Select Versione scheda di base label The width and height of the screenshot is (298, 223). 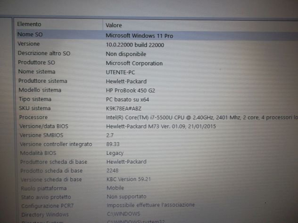(x=51, y=179)
